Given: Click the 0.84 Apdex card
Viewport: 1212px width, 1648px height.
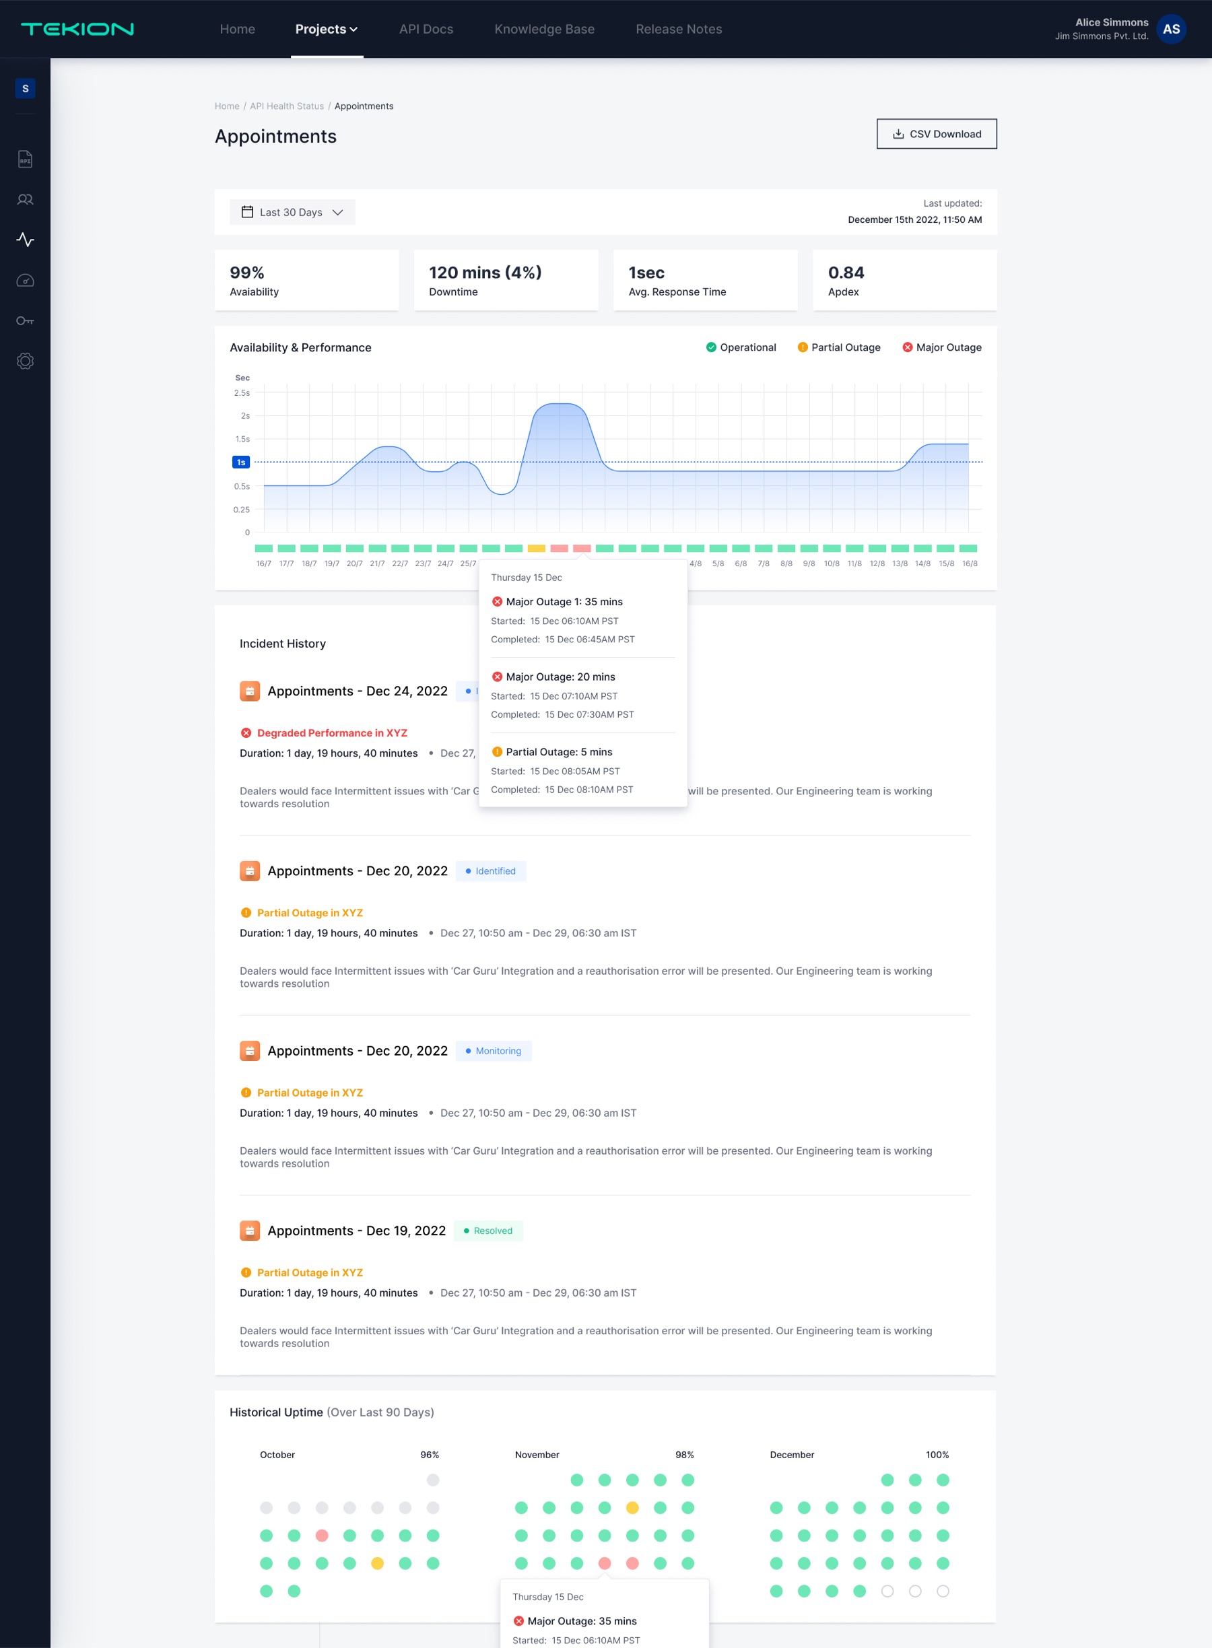Looking at the screenshot, I should tap(904, 280).
